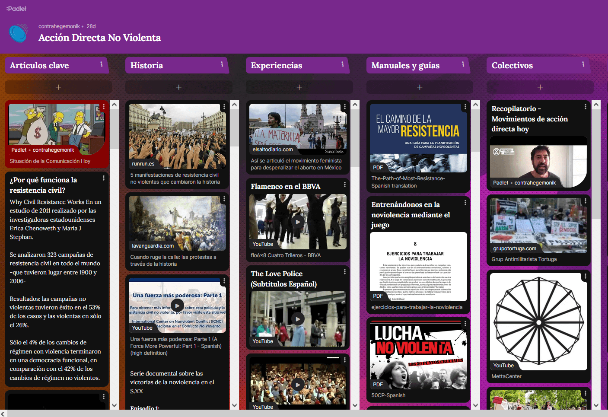Open menu of Grup Antimilitarista Tortuga post
The image size is (608, 417).
pos(586,201)
